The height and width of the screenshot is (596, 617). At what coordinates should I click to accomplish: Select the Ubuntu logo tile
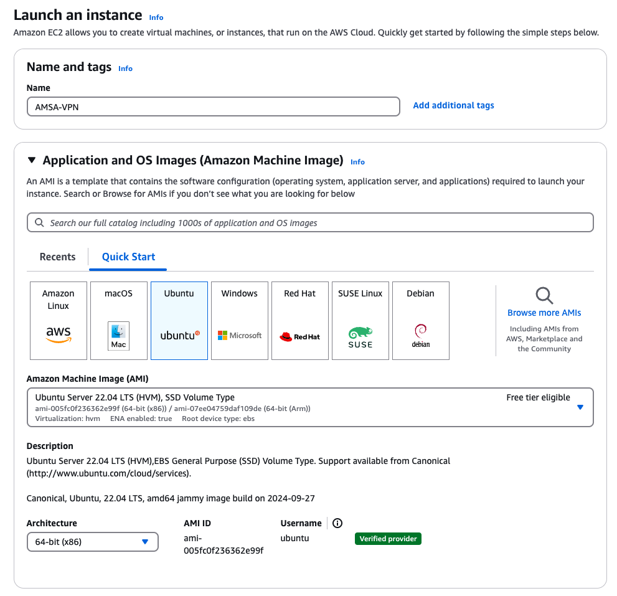(x=179, y=321)
